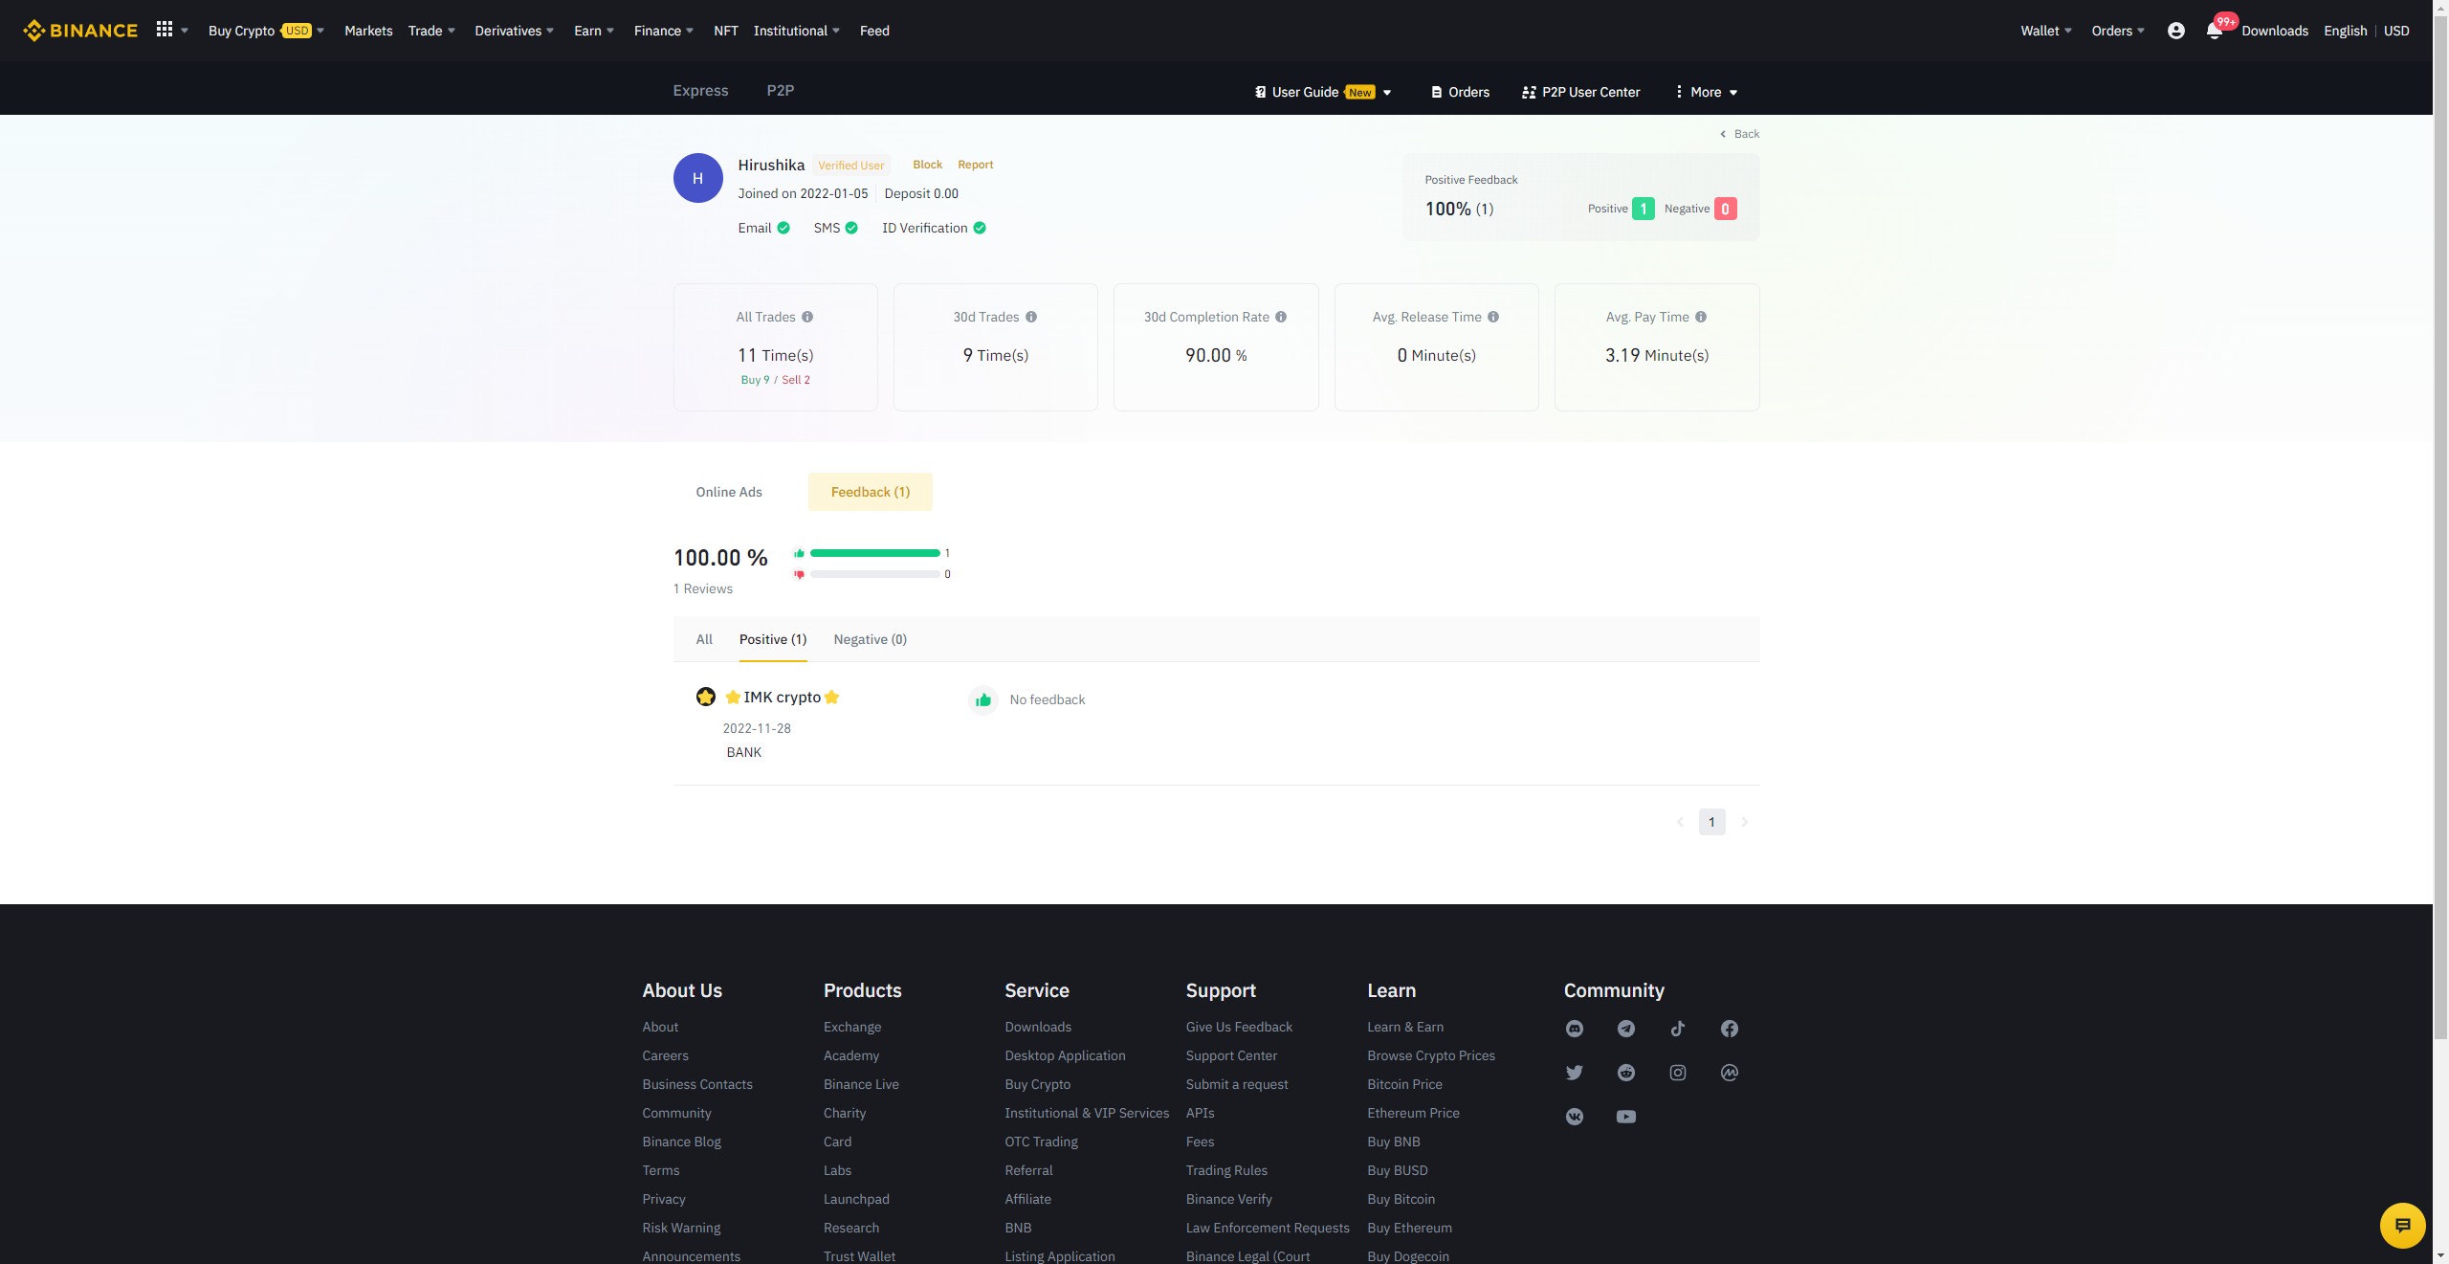Expand the Finance dropdown

point(664,31)
